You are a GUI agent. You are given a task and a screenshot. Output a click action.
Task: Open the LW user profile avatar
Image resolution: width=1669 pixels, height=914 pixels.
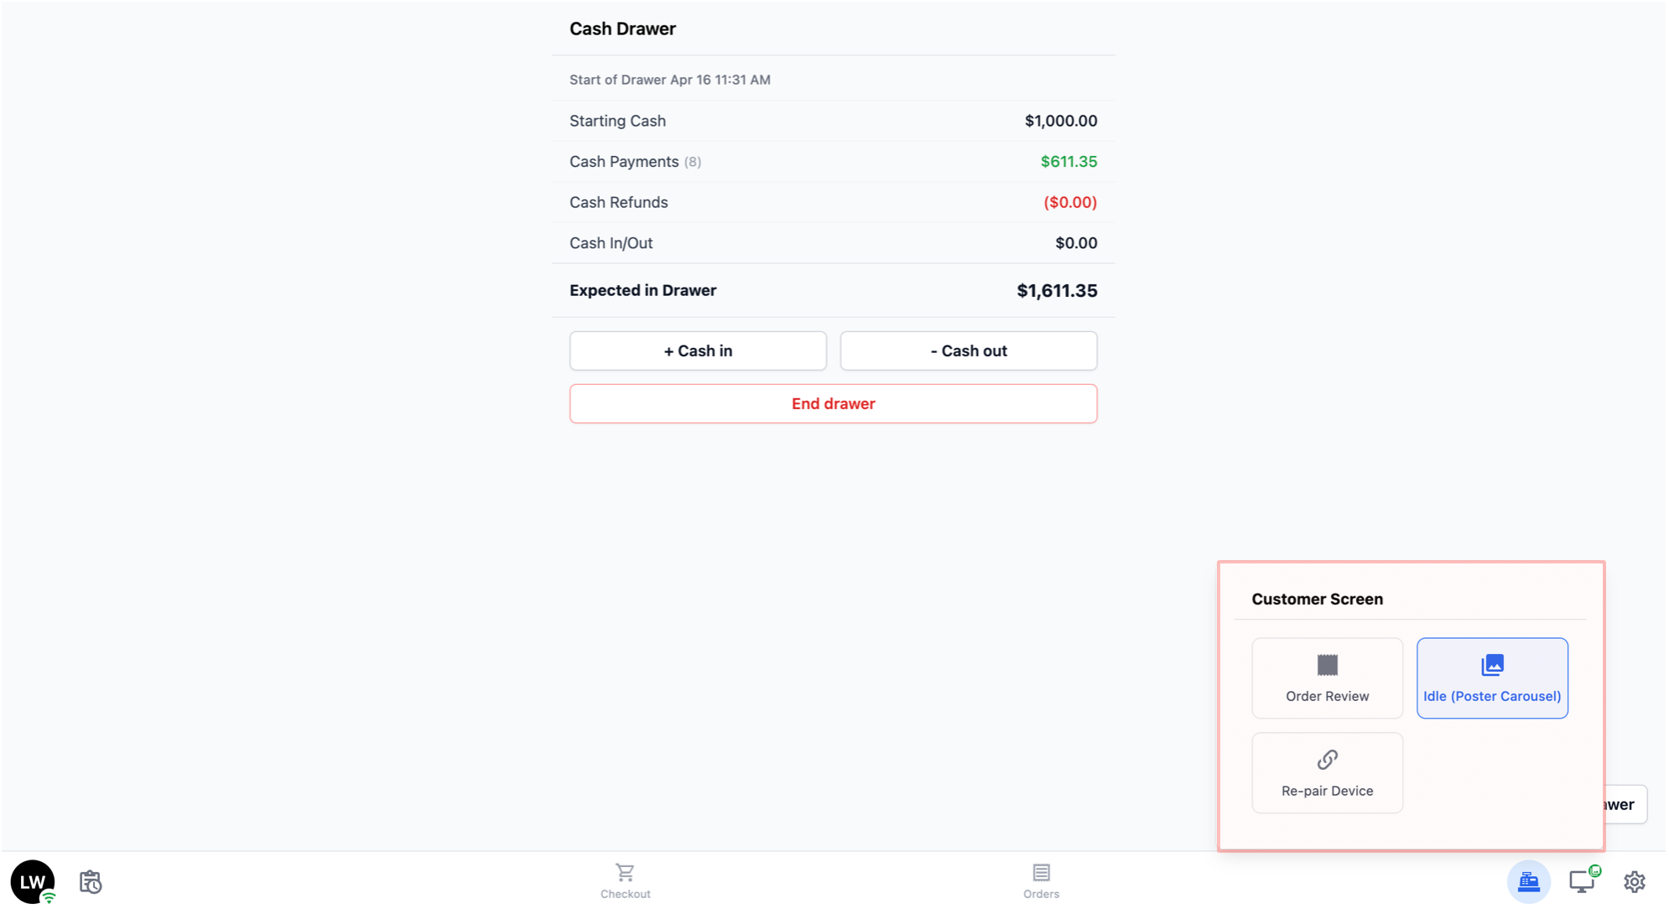[33, 881]
